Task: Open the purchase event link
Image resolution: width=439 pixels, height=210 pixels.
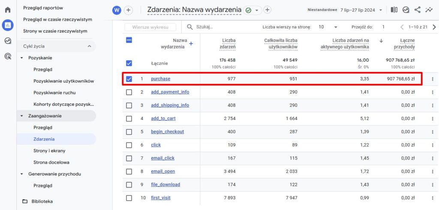Action: [160, 79]
